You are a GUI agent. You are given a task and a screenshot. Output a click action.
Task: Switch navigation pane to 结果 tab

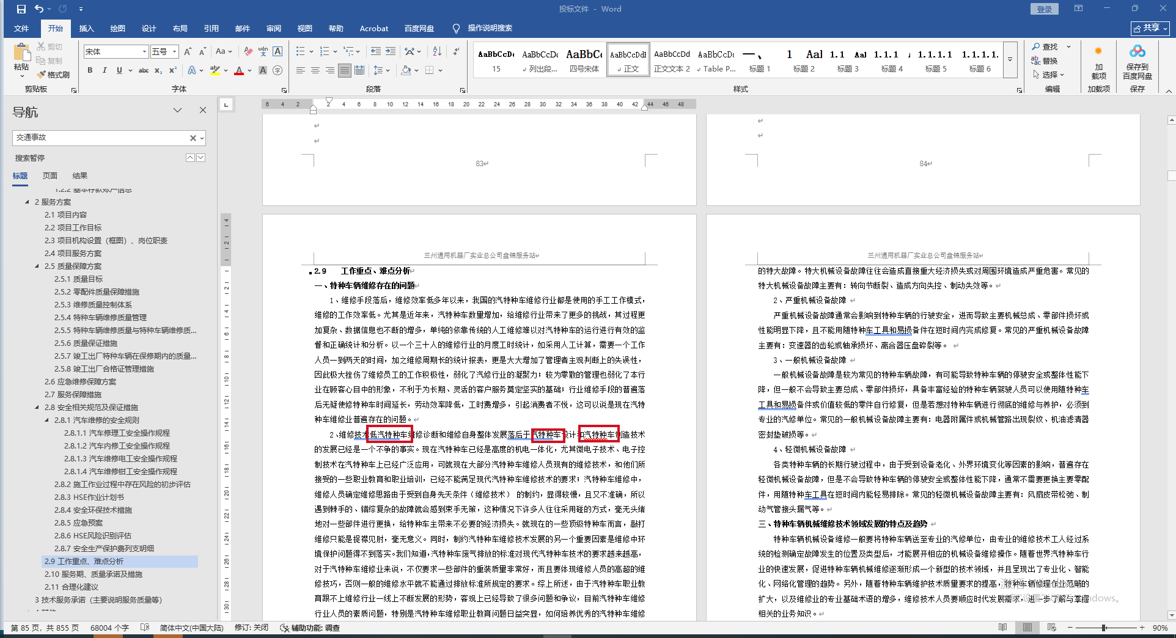[x=80, y=175]
